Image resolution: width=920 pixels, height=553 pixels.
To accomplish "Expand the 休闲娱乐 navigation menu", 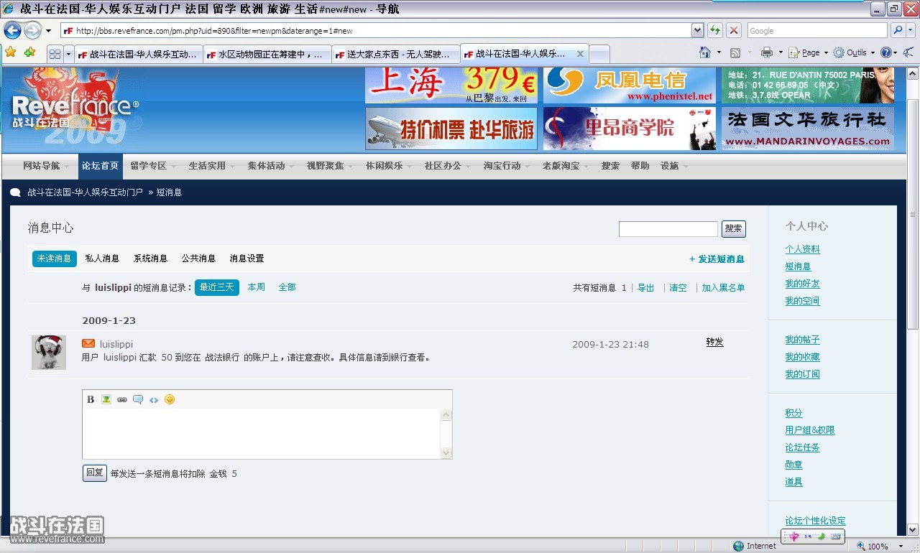I will (x=389, y=166).
